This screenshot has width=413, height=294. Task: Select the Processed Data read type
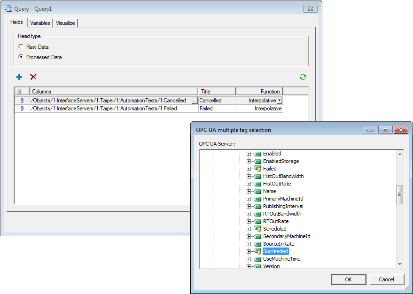(x=20, y=57)
